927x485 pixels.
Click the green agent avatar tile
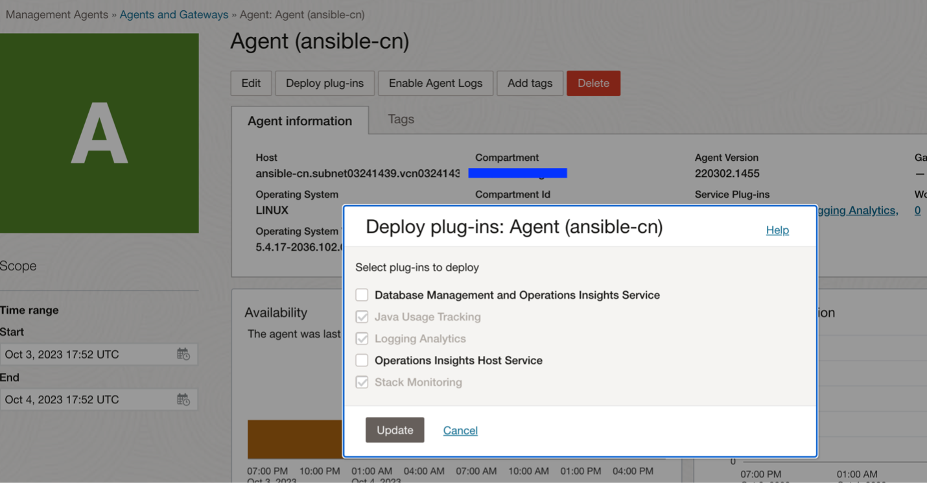click(99, 133)
